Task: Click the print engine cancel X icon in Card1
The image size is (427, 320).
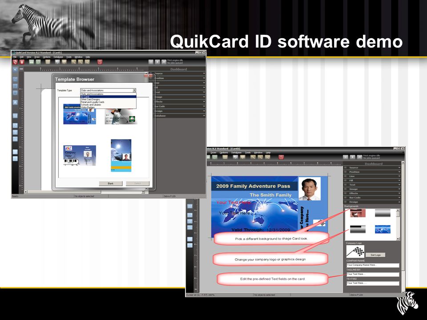Action: click(164, 62)
